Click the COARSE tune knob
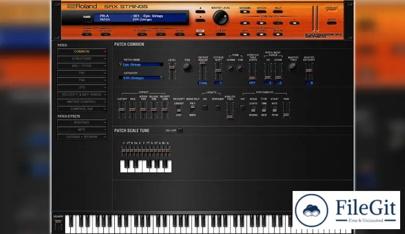 [x=231, y=68]
